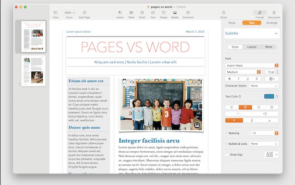Open the Share button in toolbar

coord(224,13)
